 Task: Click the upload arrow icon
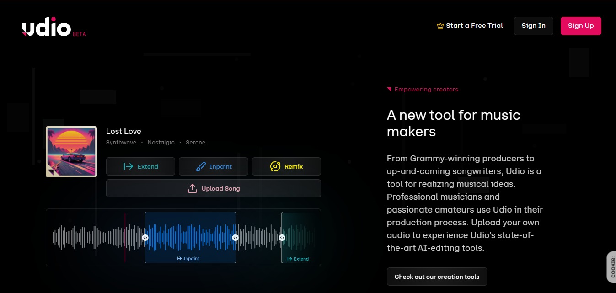click(193, 188)
